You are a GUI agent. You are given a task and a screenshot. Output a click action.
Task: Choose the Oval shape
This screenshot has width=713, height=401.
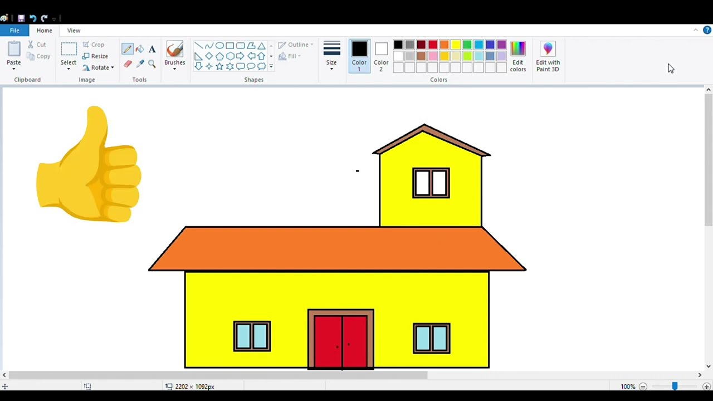point(219,46)
